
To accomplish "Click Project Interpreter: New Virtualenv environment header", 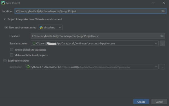I will click(35, 19).
